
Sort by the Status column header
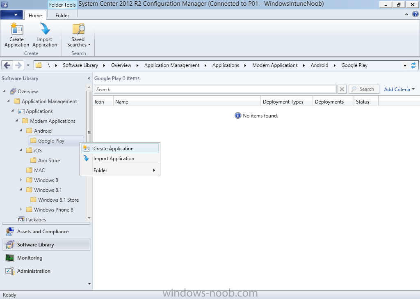click(x=366, y=101)
